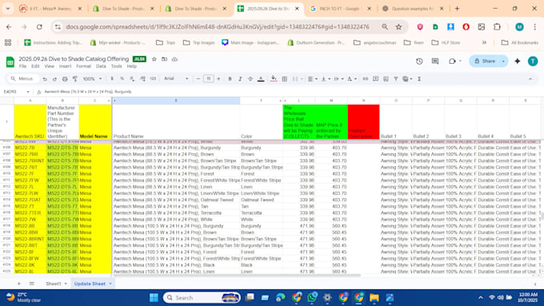The width and height of the screenshot is (544, 306).
Task: Format cells as percent
Action: click(x=122, y=79)
